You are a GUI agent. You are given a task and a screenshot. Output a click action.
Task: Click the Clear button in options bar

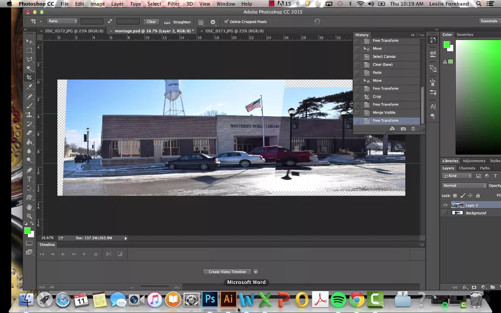coord(151,22)
